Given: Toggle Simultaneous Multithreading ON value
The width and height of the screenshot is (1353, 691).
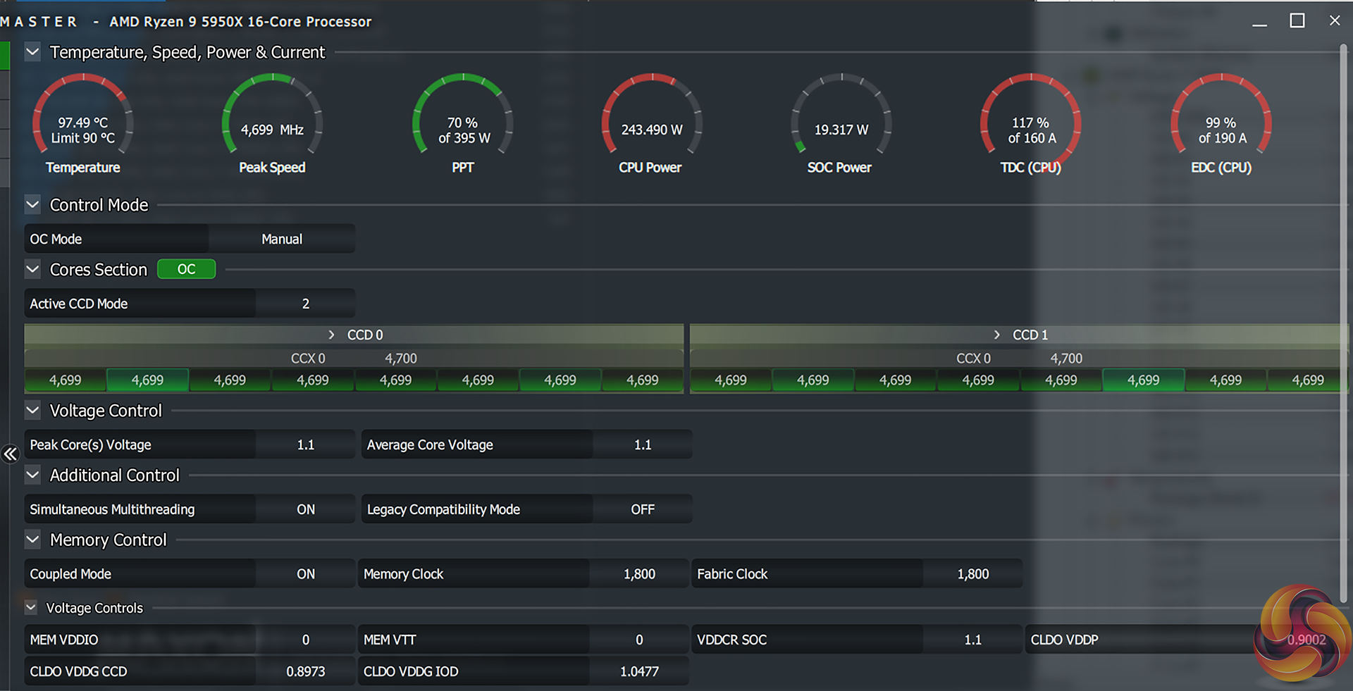Looking at the screenshot, I should [x=305, y=509].
